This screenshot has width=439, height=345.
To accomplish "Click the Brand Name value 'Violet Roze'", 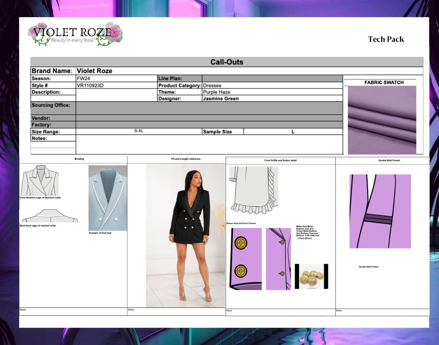I will [94, 71].
